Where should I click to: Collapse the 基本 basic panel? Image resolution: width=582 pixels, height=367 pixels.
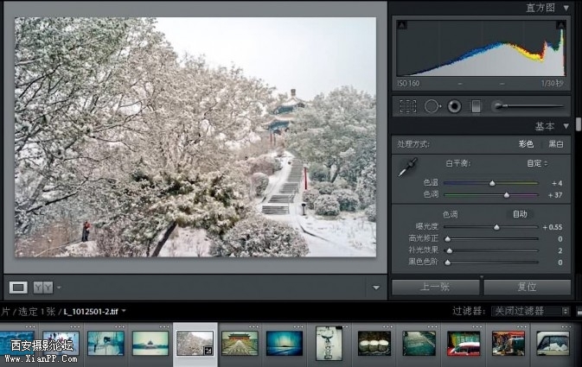(566, 126)
